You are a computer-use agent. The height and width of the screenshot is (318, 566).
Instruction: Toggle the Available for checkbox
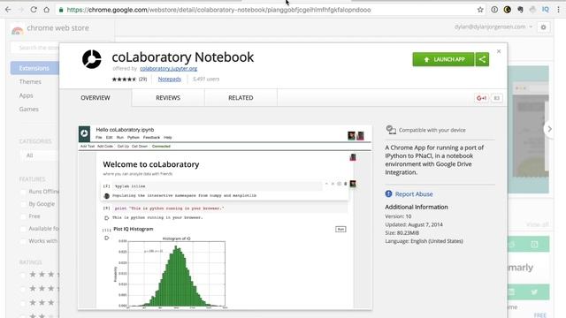click(x=23, y=229)
